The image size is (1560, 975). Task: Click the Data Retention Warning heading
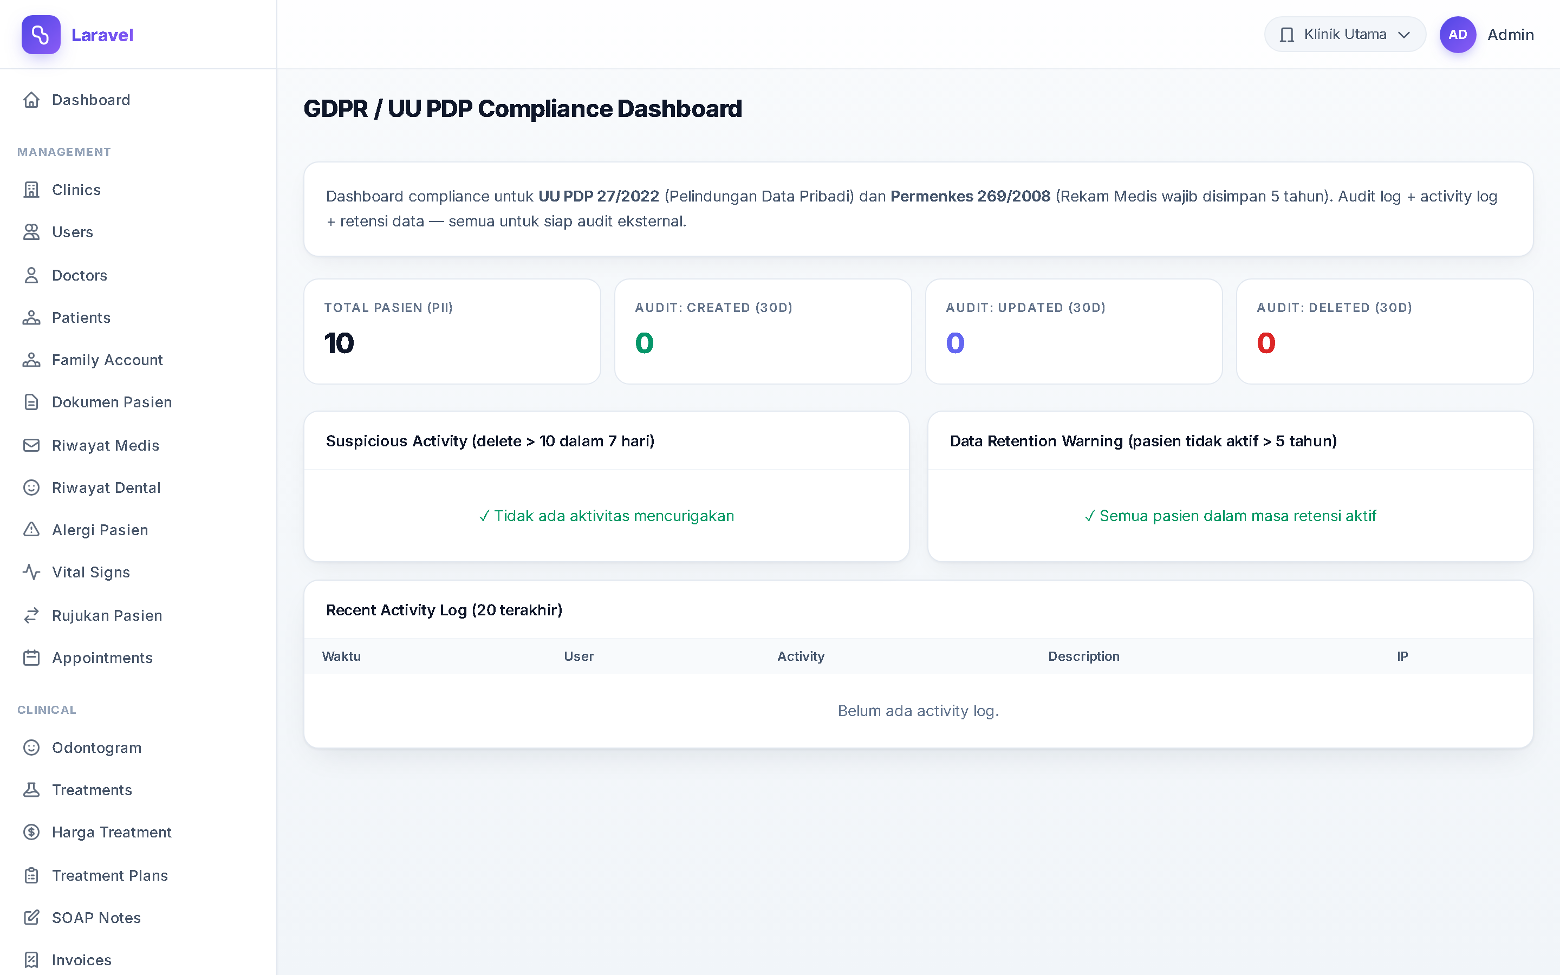1143,441
